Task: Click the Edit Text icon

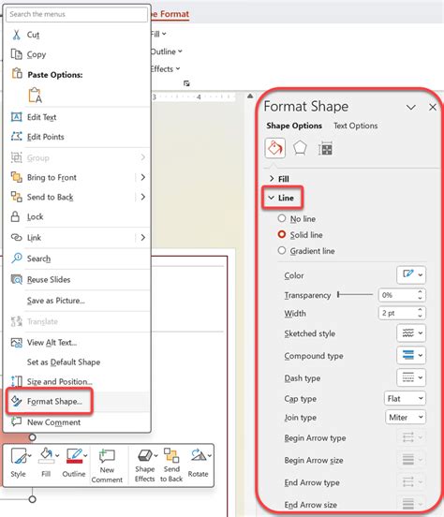Action: [16, 117]
